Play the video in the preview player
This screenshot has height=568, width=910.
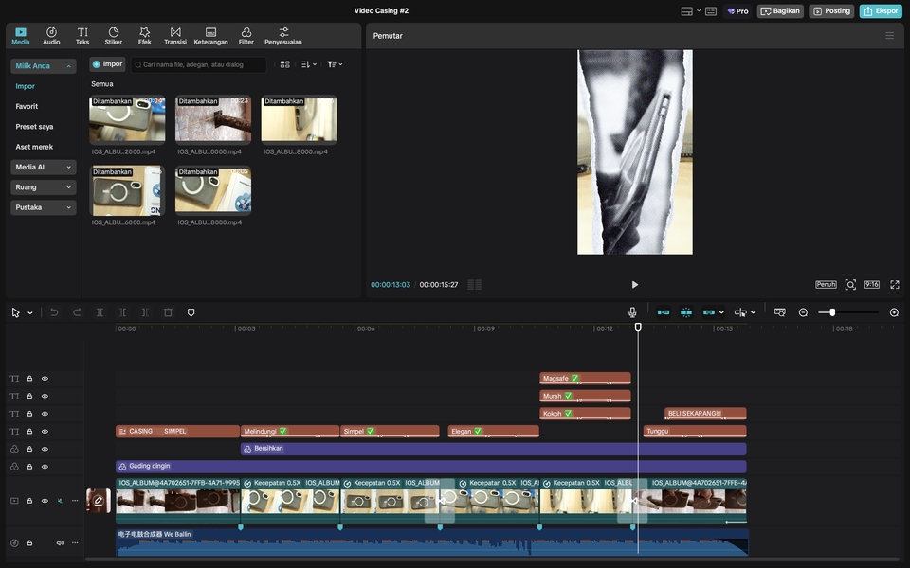pos(634,284)
